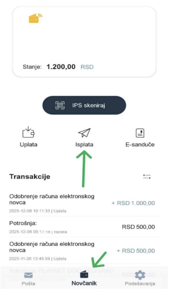Image resolution: width=177 pixels, height=296 pixels.
Task: Open the +RSD 1.000,00 account credit transaction
Action: (83, 203)
